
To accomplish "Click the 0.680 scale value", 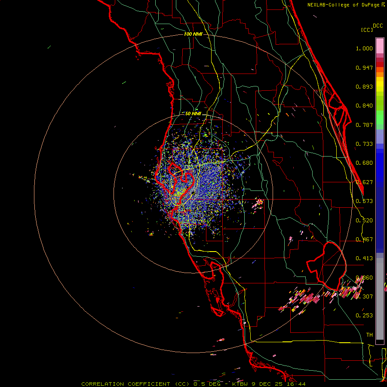I will point(364,163).
